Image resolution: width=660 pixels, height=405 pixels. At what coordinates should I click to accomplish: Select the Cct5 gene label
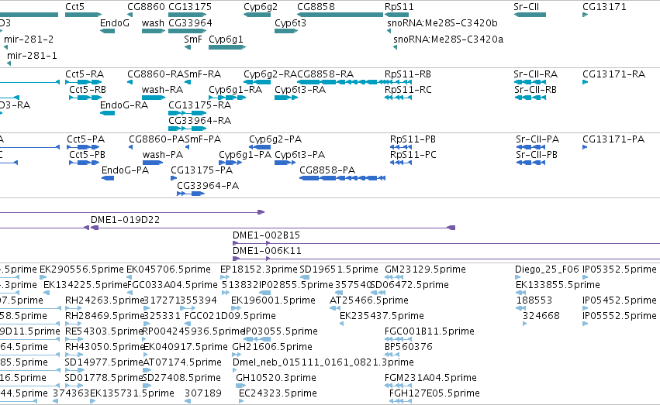click(75, 7)
